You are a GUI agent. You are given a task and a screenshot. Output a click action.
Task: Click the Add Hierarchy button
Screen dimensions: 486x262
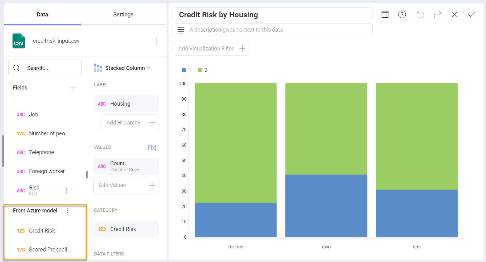(x=130, y=123)
